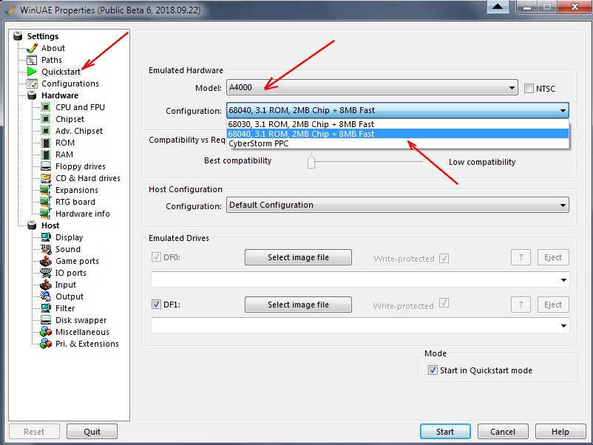Collapse the Hardware tree node
This screenshot has width=593, height=445.
32,95
